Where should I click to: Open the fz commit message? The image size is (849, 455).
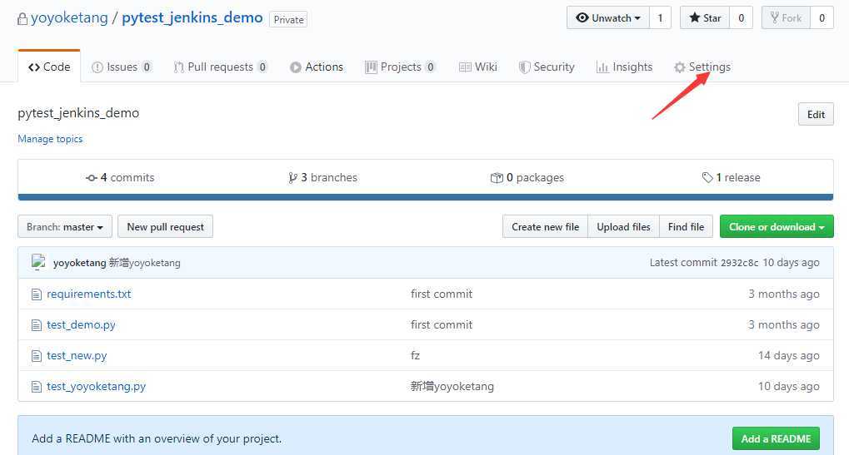[415, 355]
